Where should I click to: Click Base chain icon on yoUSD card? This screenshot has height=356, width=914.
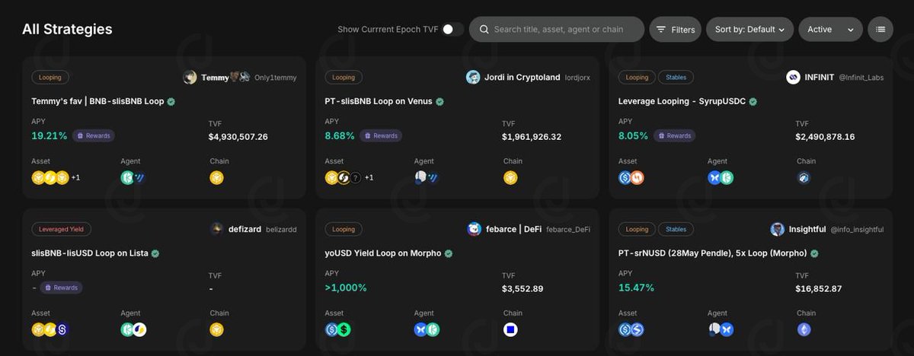pos(510,330)
